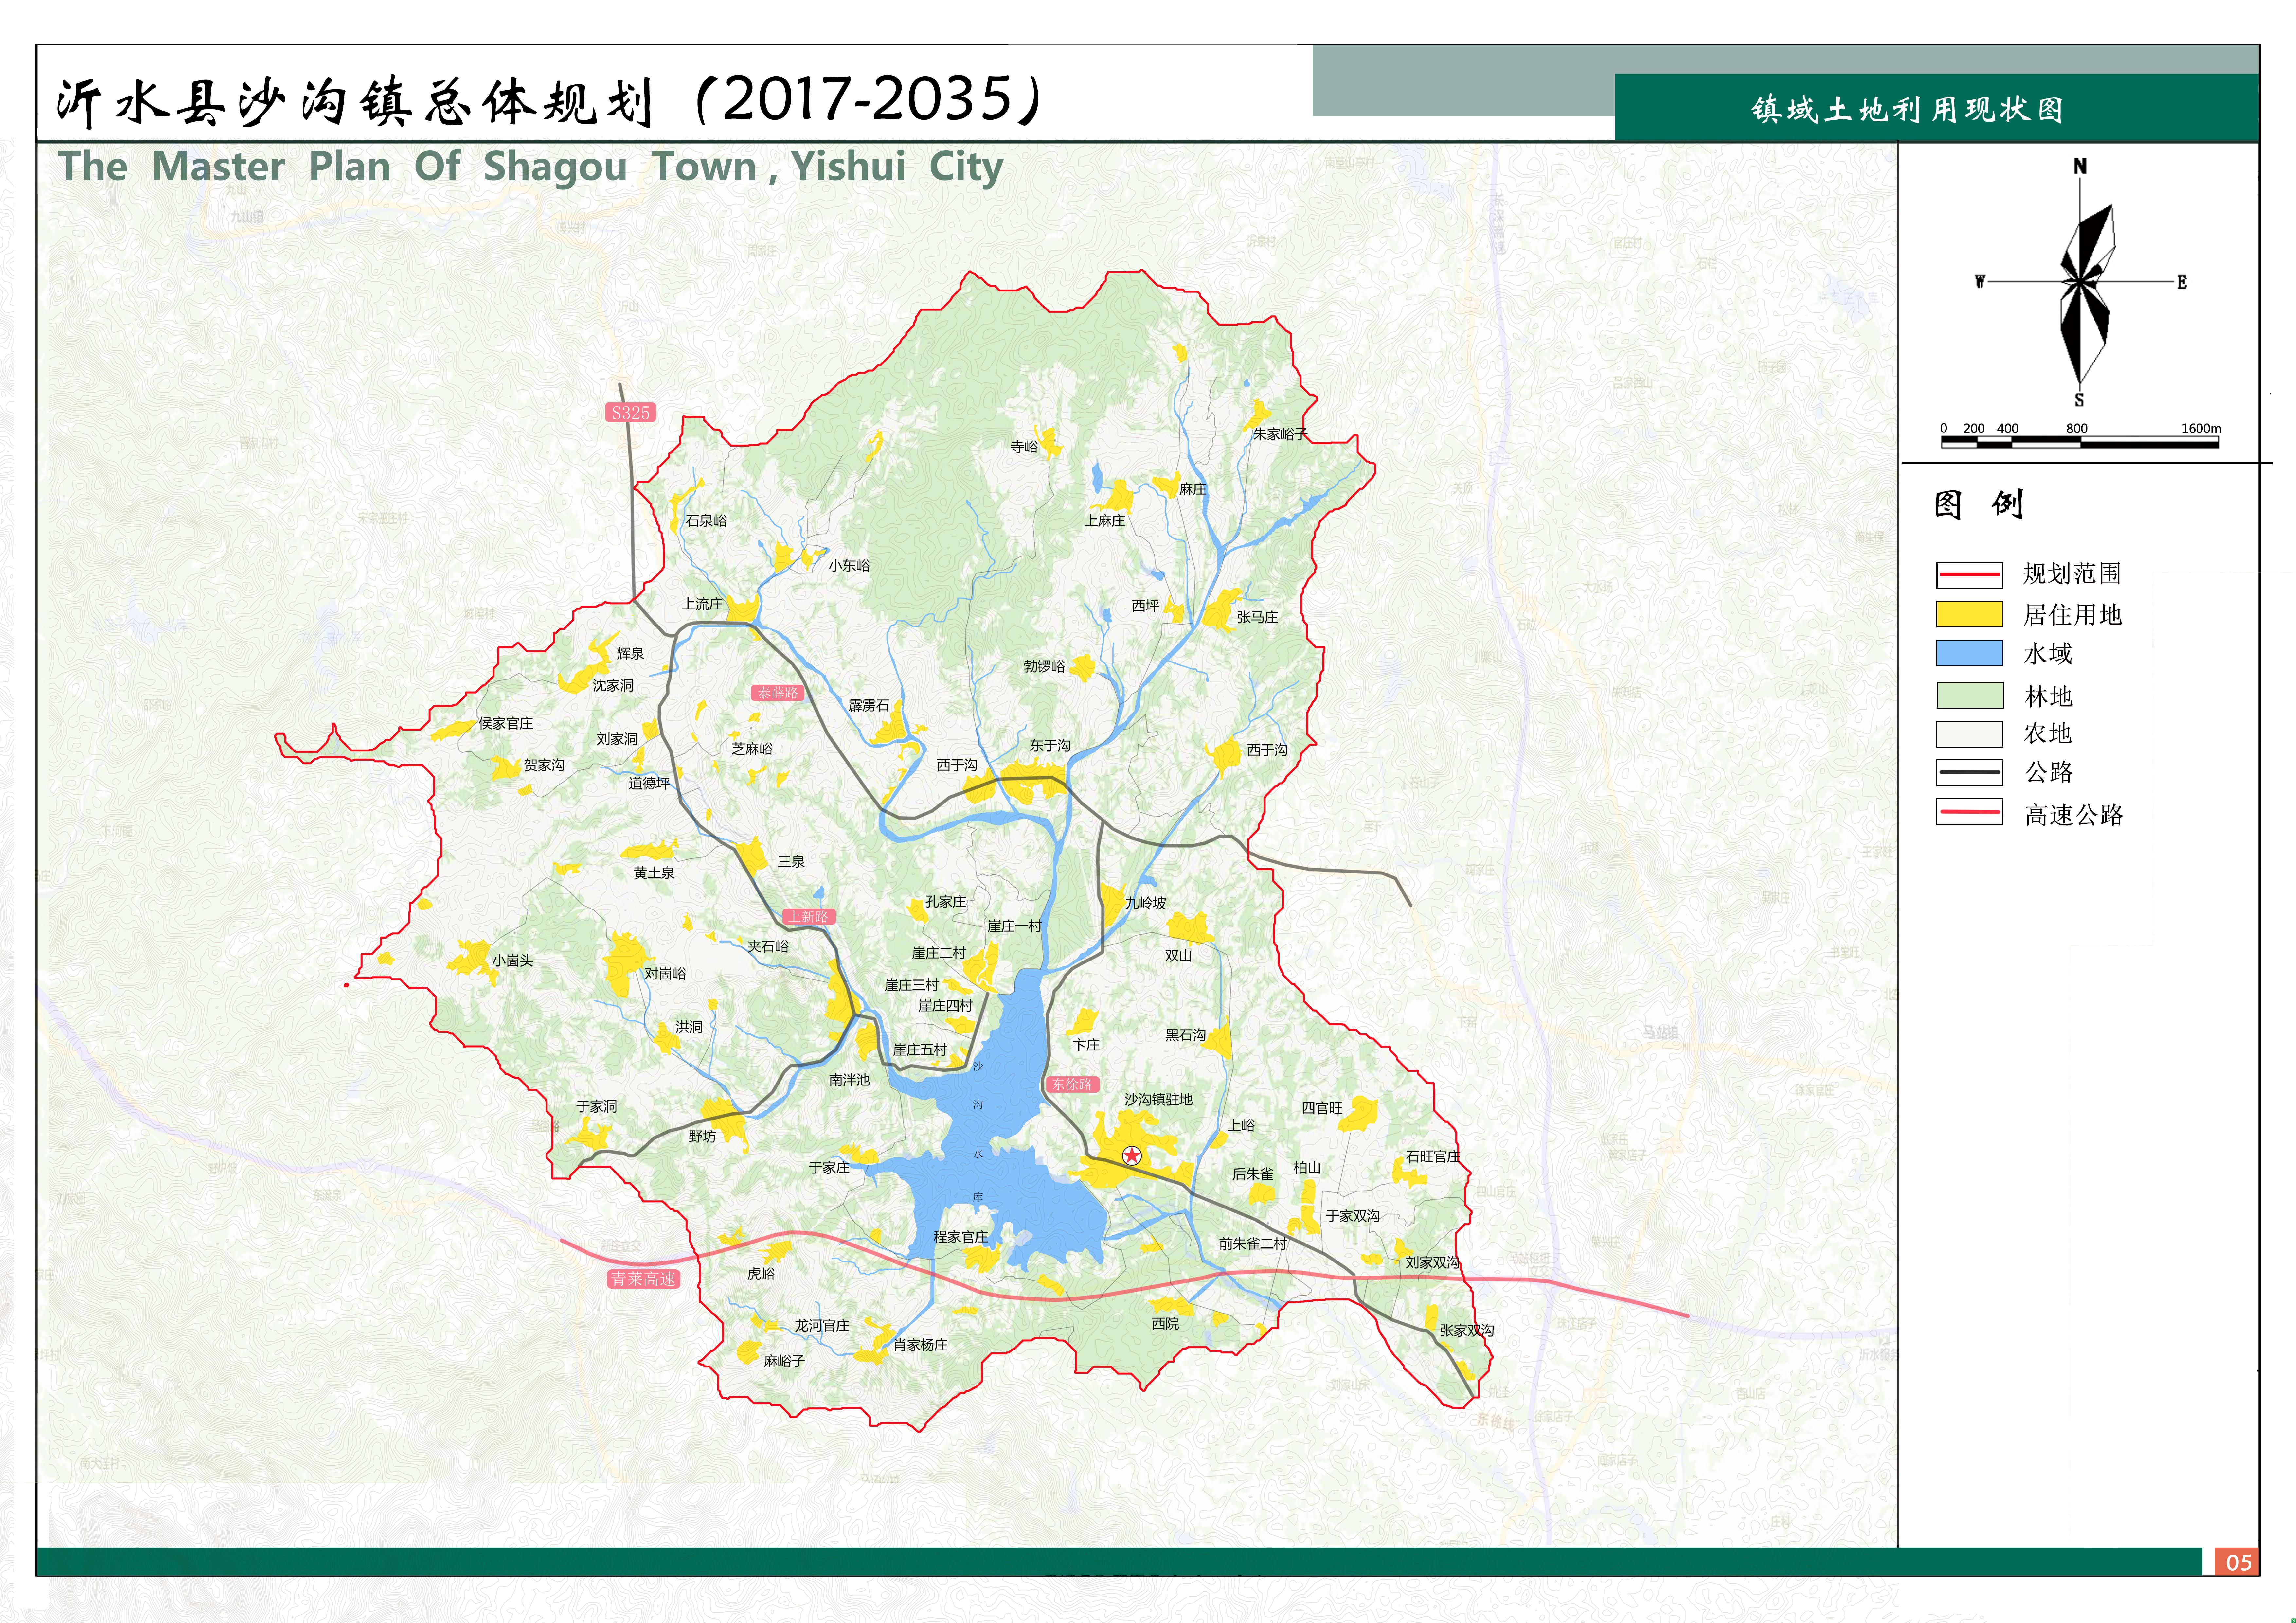Click the 肖家杨庄 village label
Image resolution: width=2296 pixels, height=1623 pixels.
(920, 1345)
